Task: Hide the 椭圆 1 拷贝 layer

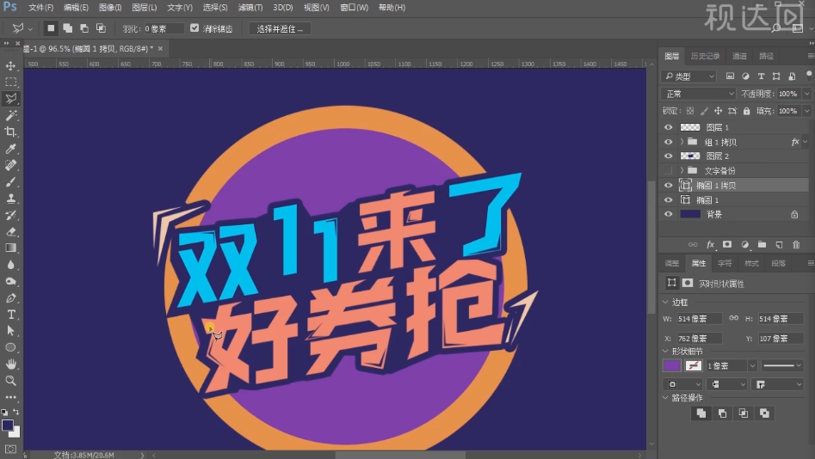Action: point(668,186)
